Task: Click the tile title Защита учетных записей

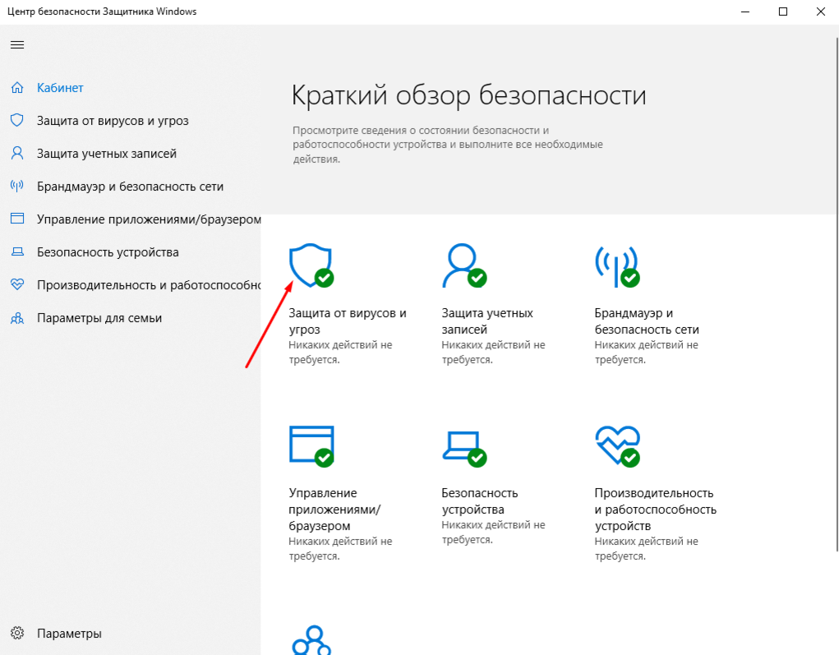Action: 487,321
